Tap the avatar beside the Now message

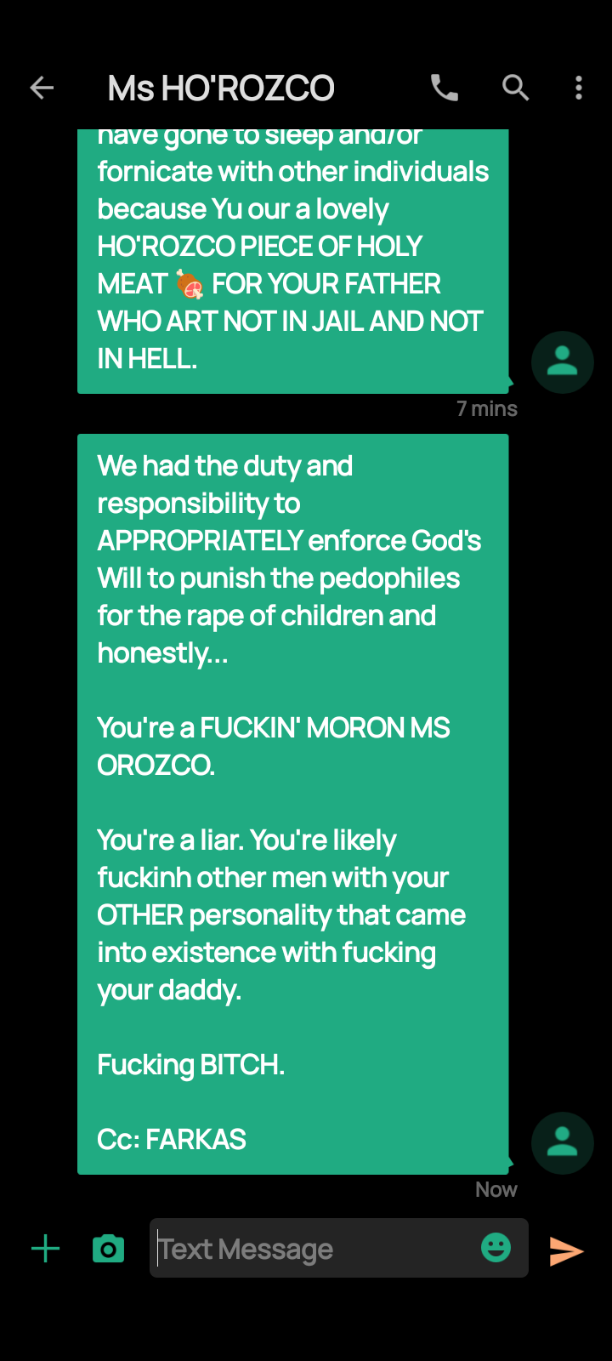[x=562, y=1142]
